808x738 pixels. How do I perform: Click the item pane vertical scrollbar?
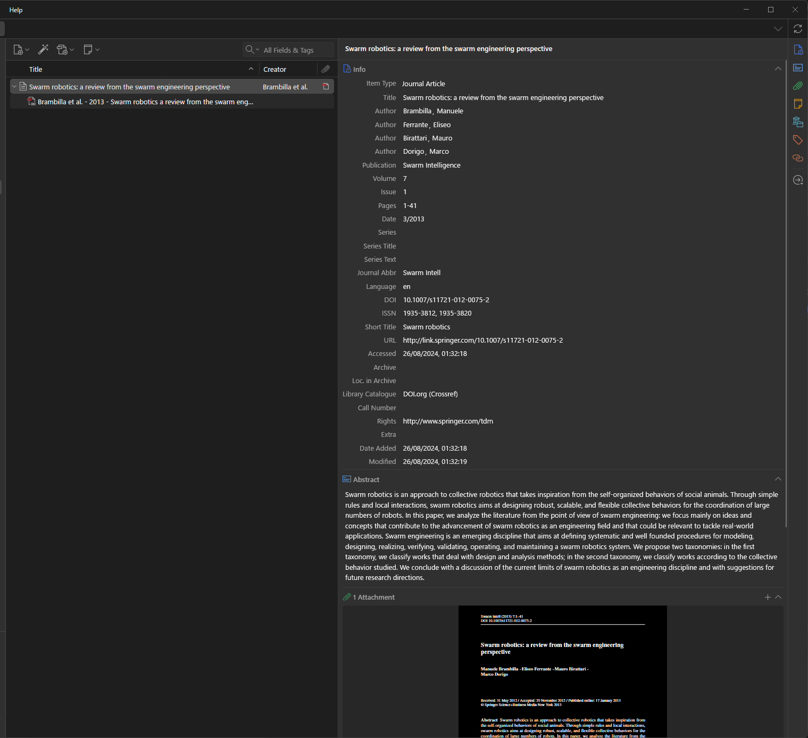point(786,293)
